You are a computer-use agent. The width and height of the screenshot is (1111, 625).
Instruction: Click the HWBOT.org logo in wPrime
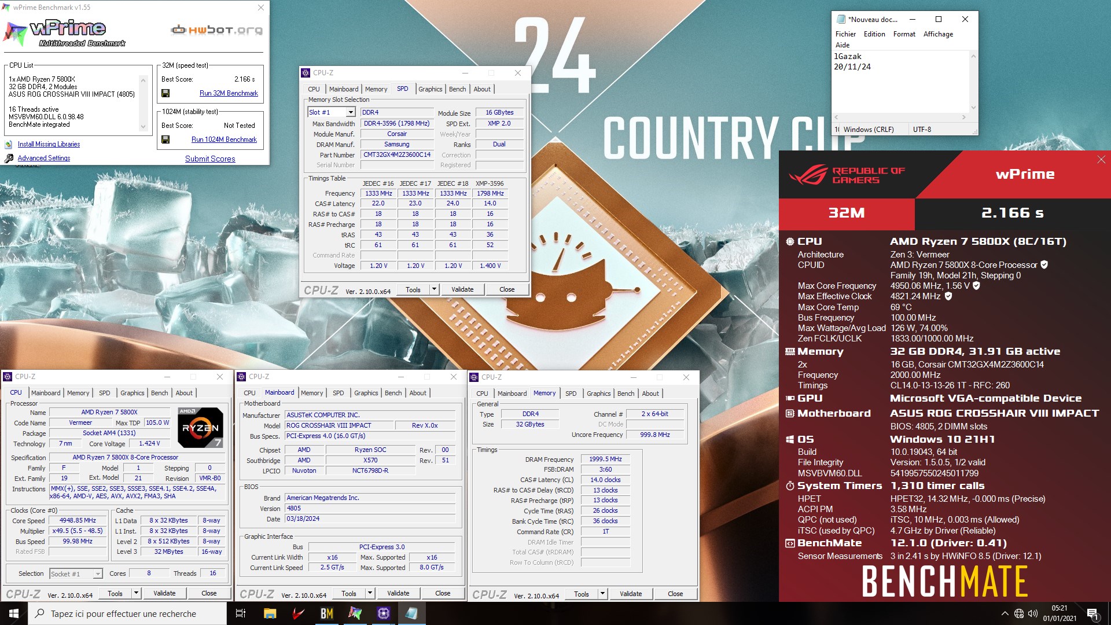[217, 30]
